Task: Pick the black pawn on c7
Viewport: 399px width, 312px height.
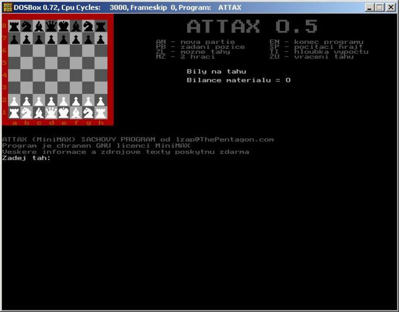Action: pos(39,39)
